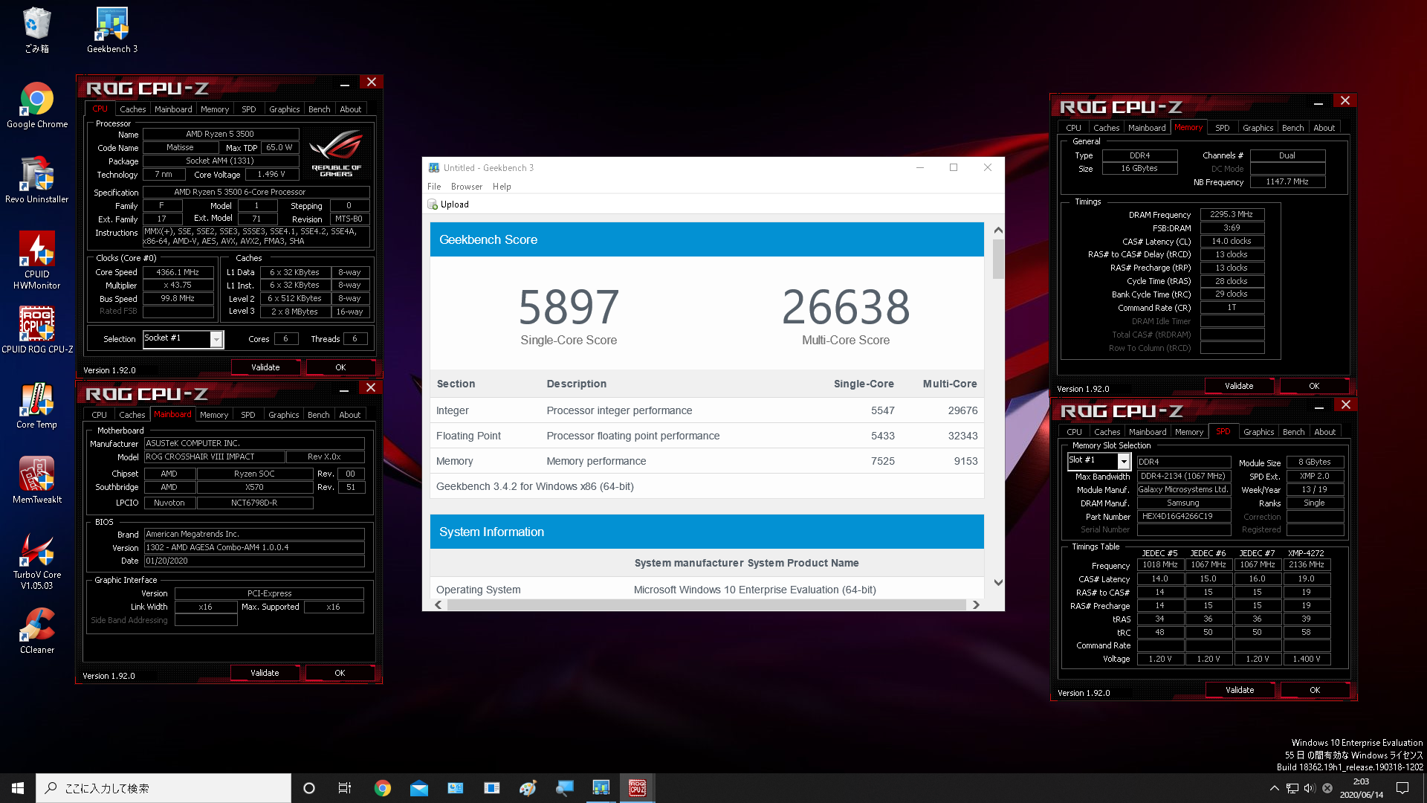Image resolution: width=1427 pixels, height=803 pixels.
Task: Open Paint icon on taskbar
Action: point(528,788)
